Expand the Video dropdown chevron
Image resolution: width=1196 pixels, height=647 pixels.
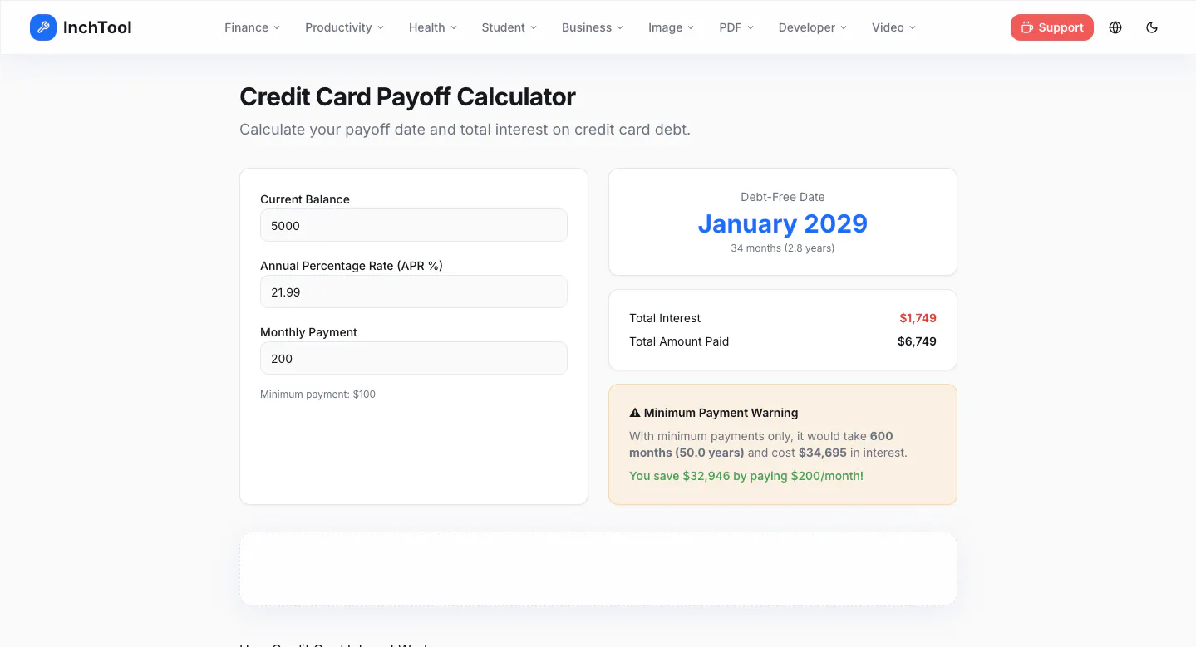pyautogui.click(x=913, y=27)
